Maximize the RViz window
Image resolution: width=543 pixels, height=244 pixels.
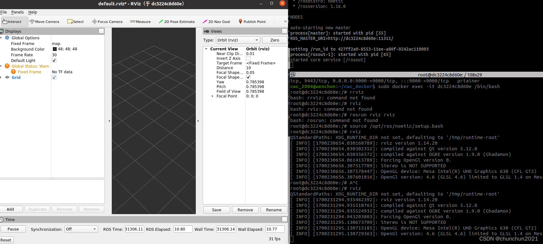tap(272, 3)
